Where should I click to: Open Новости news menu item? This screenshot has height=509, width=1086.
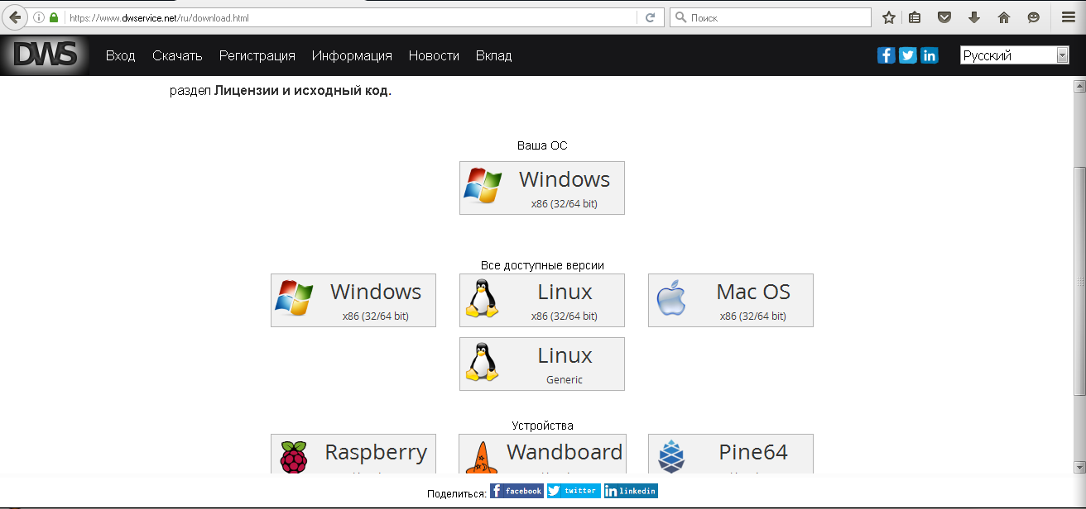[434, 55]
